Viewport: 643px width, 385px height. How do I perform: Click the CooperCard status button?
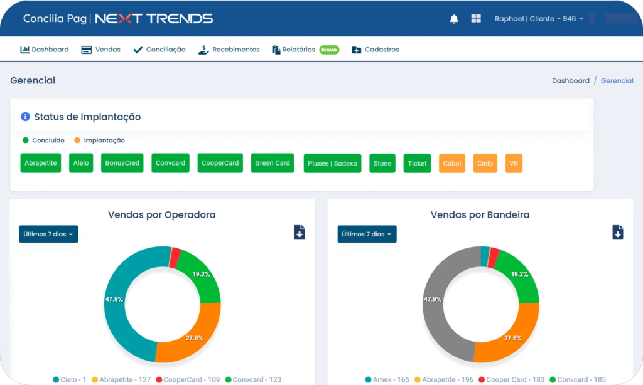(x=220, y=163)
